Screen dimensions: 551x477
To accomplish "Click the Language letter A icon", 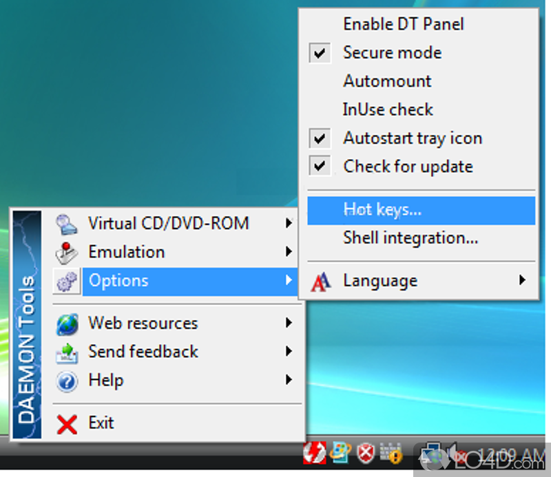I will click(x=320, y=282).
